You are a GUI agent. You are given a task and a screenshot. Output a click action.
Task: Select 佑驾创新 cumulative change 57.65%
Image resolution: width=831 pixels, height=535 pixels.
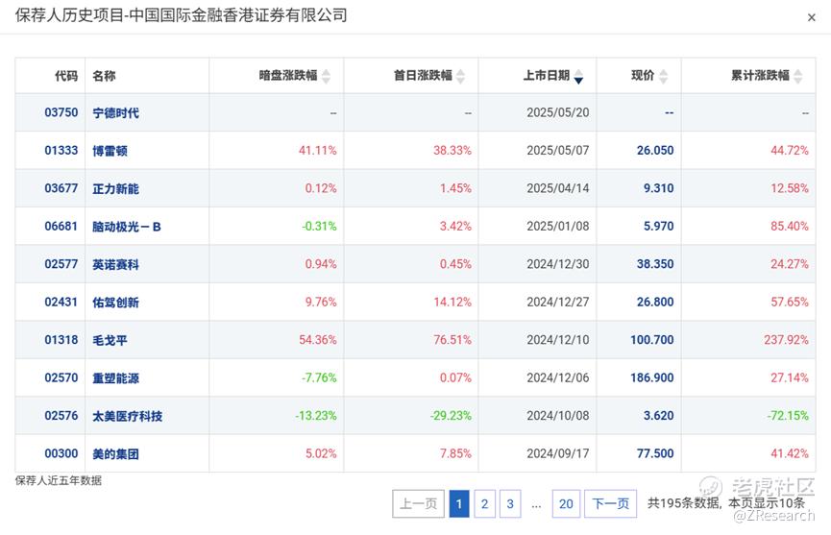click(789, 302)
